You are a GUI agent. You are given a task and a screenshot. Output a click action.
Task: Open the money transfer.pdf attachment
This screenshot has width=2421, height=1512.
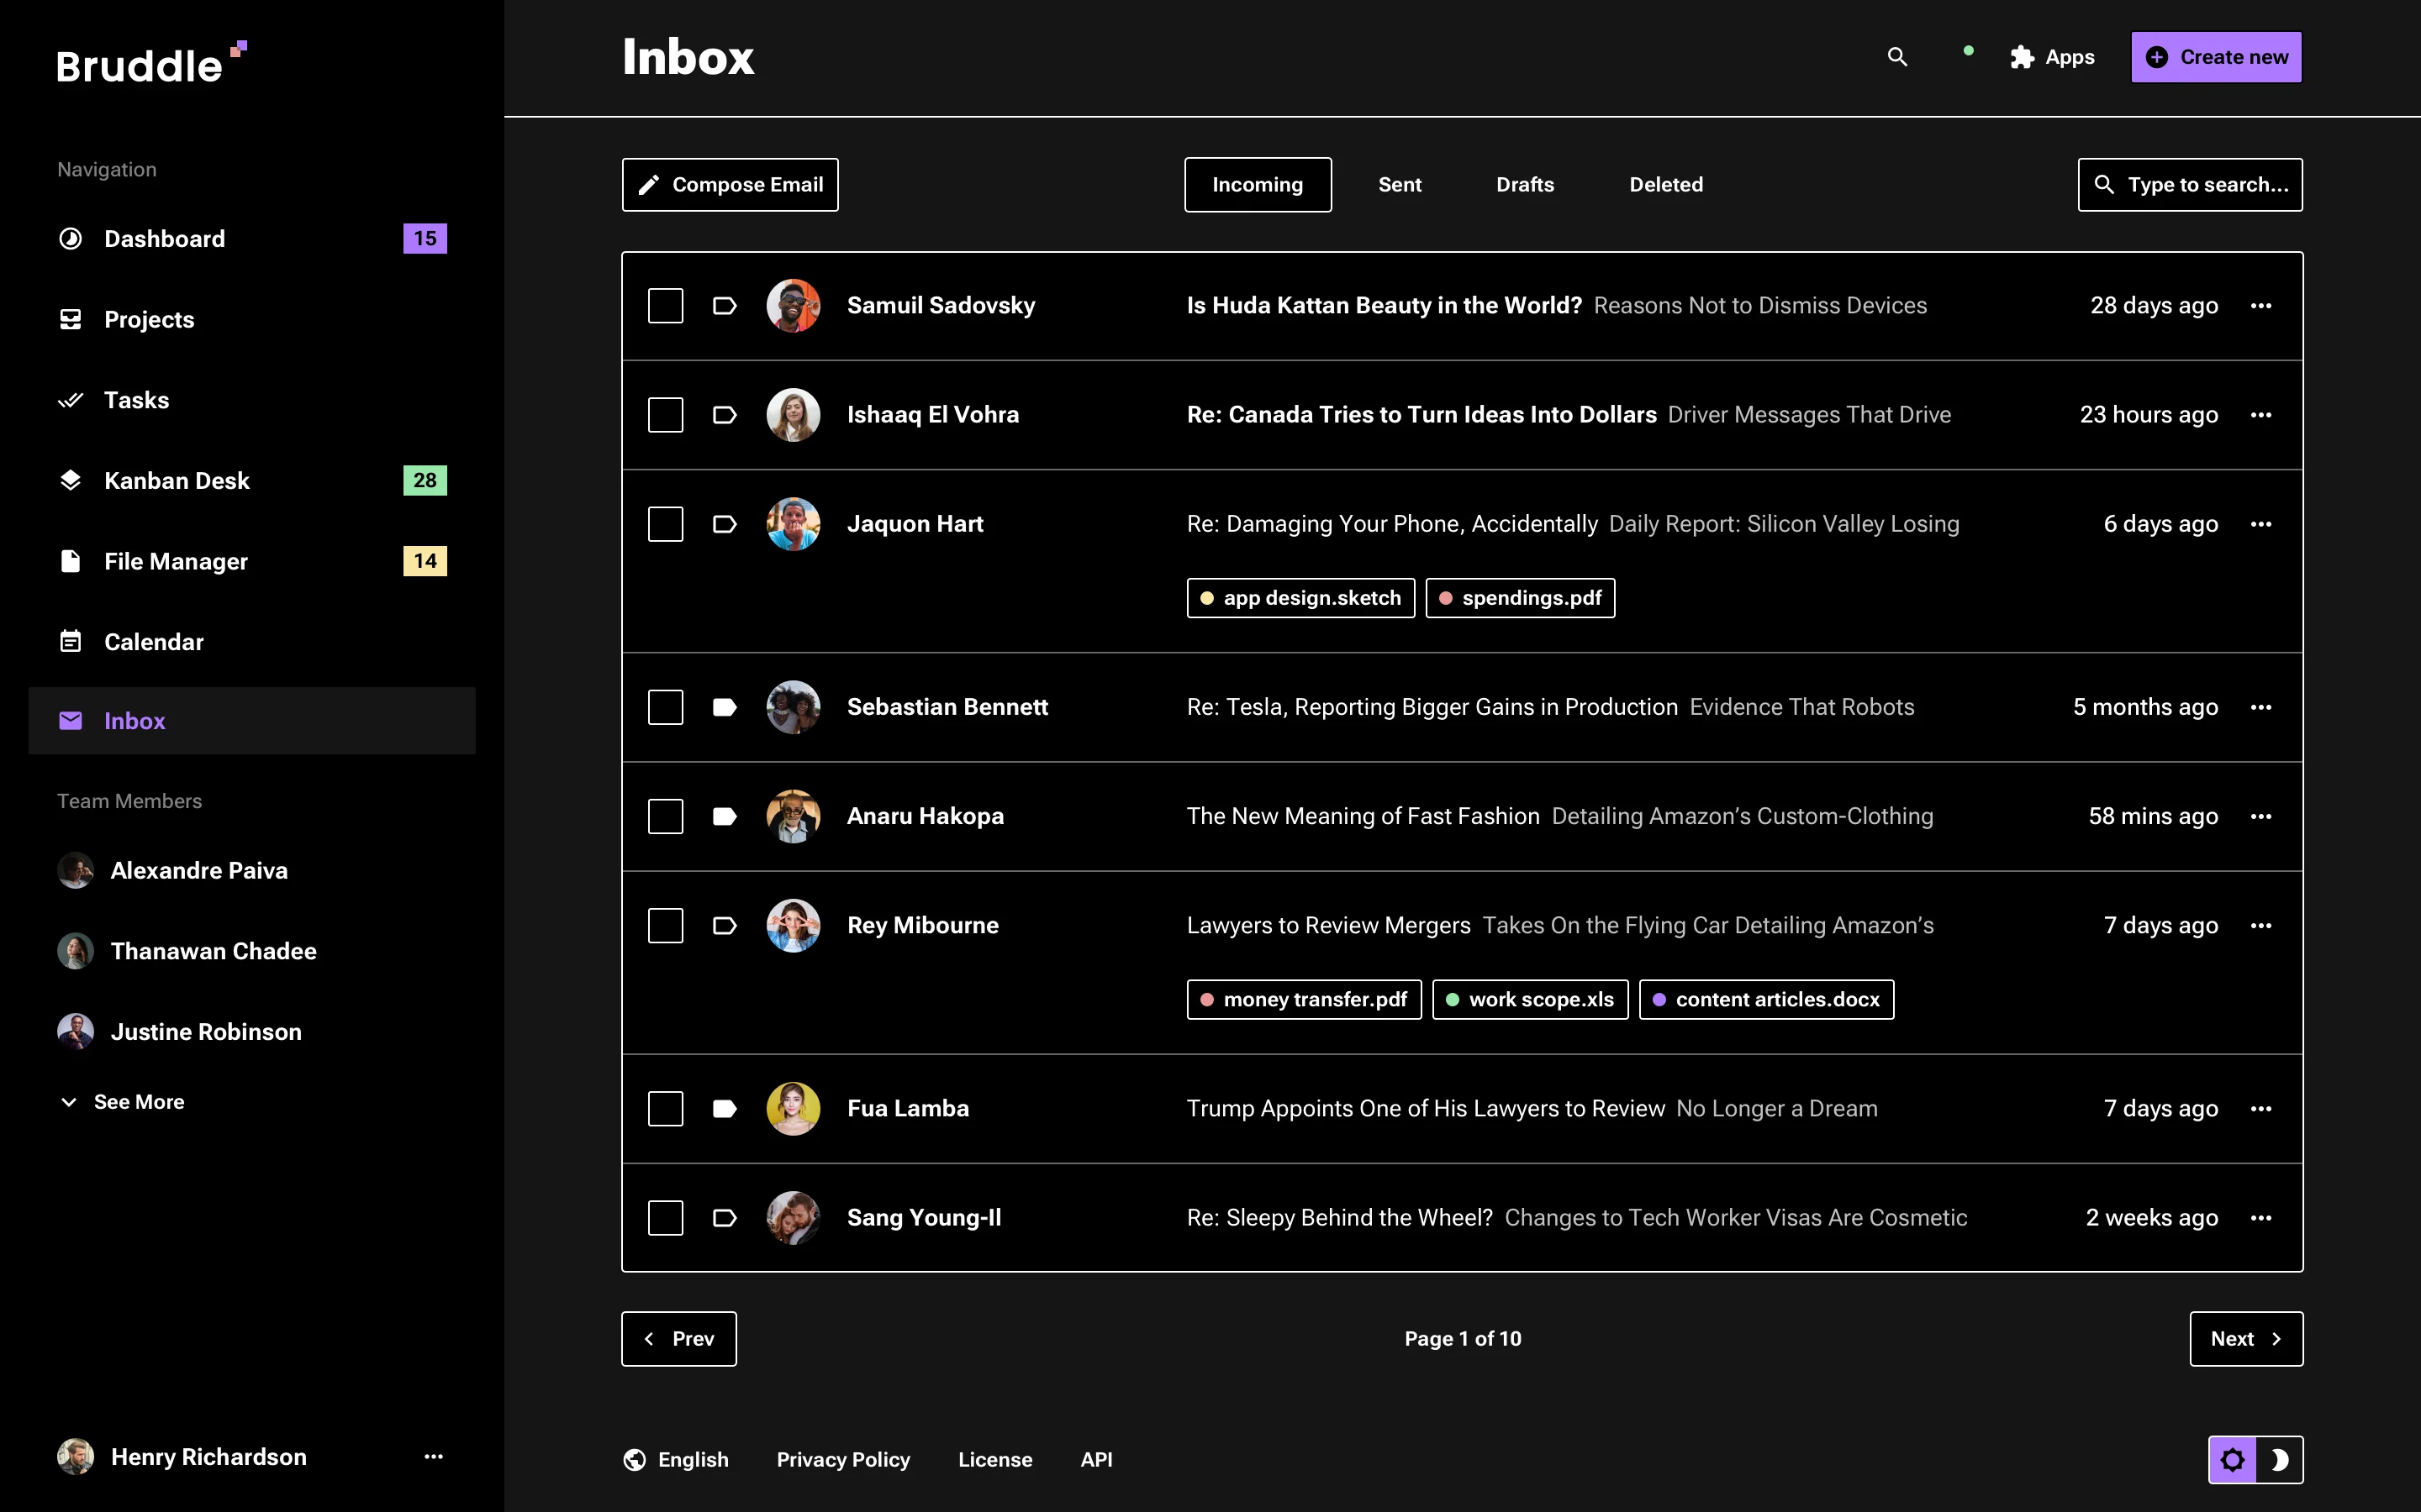pos(1302,998)
